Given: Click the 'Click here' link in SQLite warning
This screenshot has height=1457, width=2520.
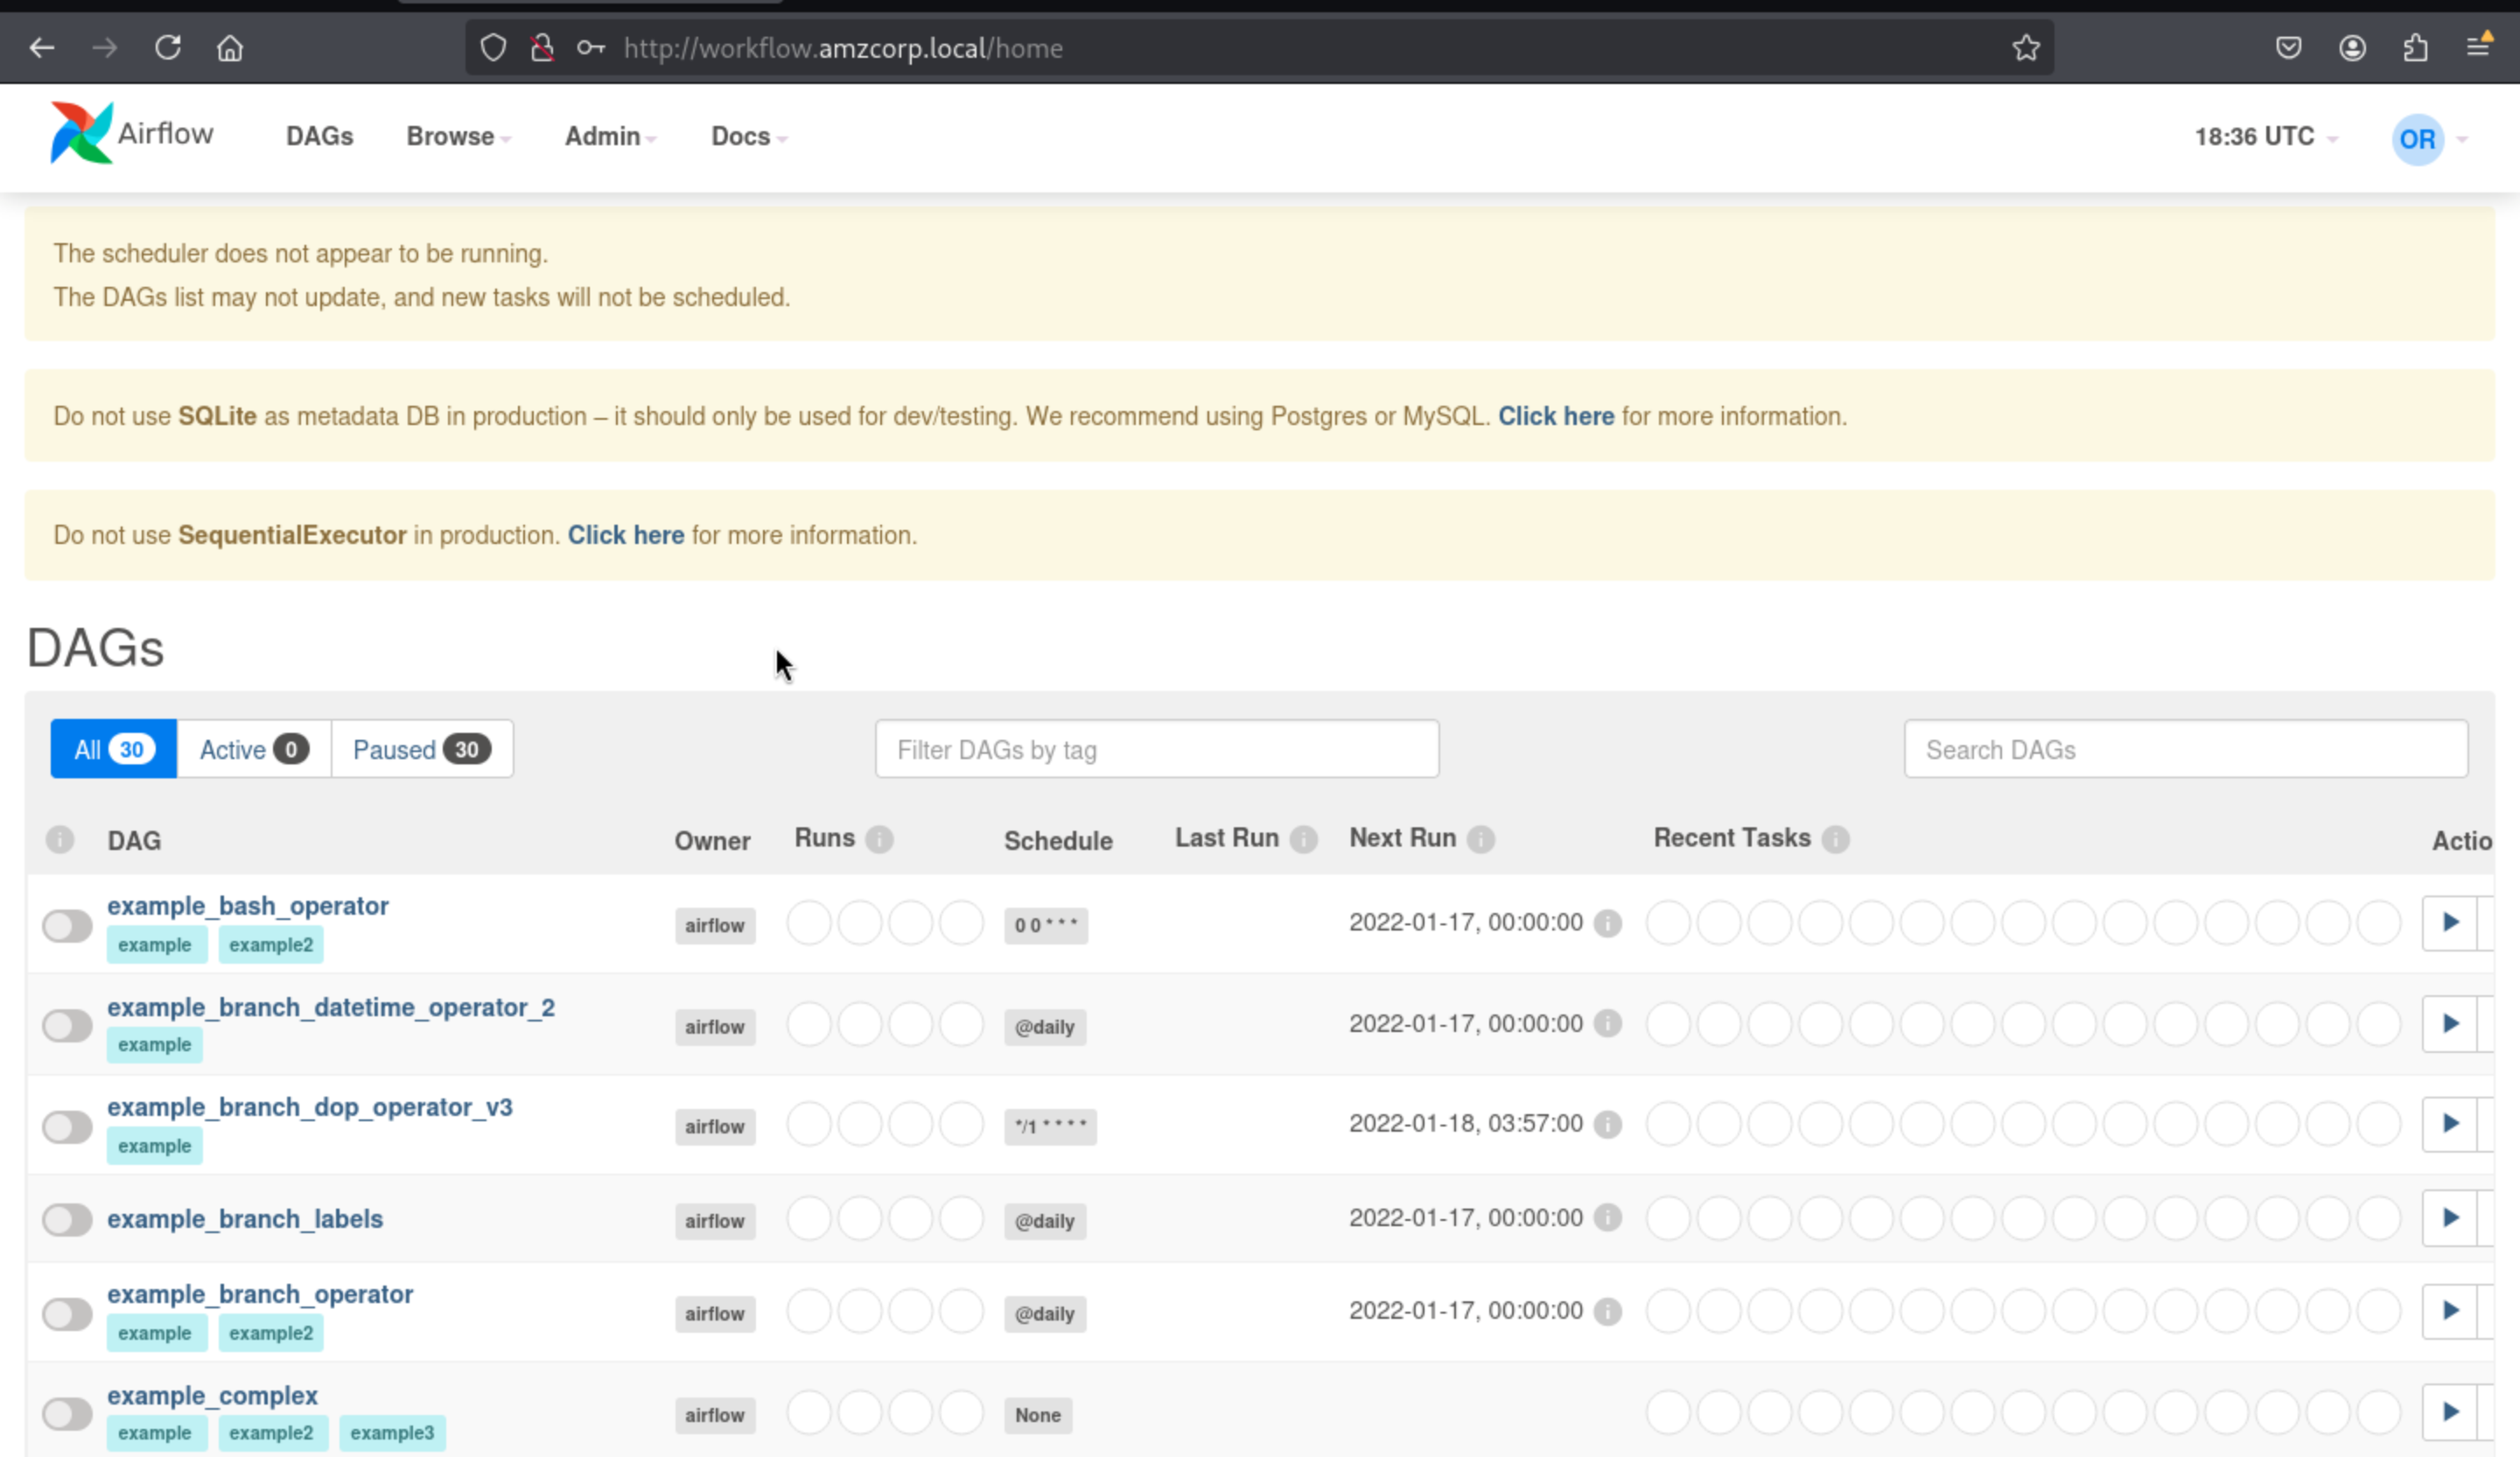Looking at the screenshot, I should click(1555, 416).
